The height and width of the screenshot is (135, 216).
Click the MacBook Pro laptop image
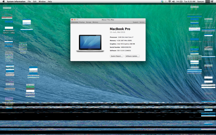click(90, 43)
